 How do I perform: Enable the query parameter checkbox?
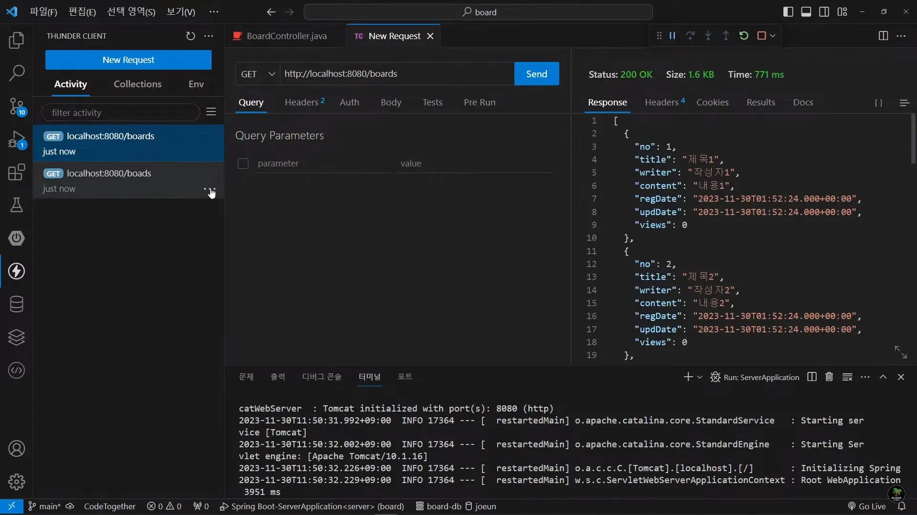tap(243, 164)
